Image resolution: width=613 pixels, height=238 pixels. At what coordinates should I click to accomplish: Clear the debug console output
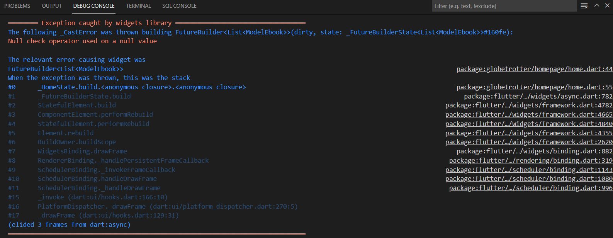pyautogui.click(x=584, y=6)
